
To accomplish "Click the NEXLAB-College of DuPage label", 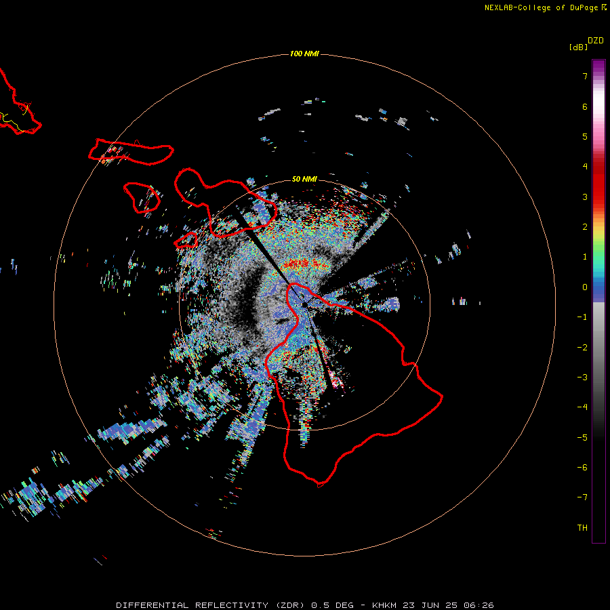I will point(541,7).
